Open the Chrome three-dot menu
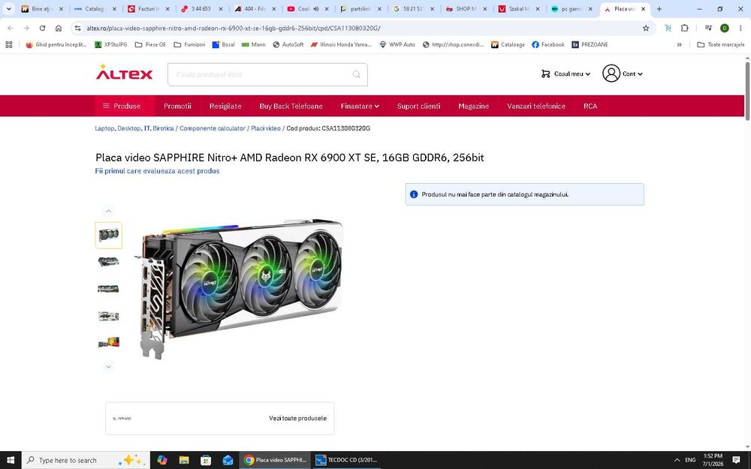This screenshot has width=751, height=469. click(x=740, y=29)
